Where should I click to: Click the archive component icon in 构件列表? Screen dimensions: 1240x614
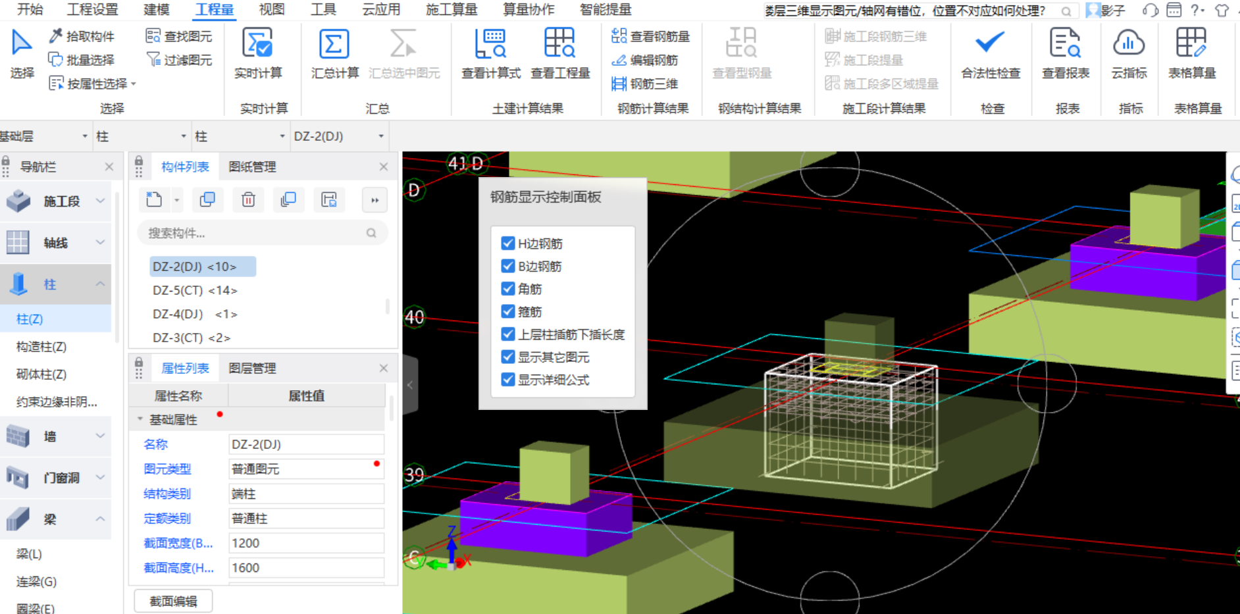329,199
